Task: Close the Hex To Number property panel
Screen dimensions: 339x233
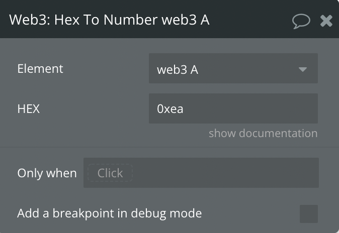Action: [326, 21]
